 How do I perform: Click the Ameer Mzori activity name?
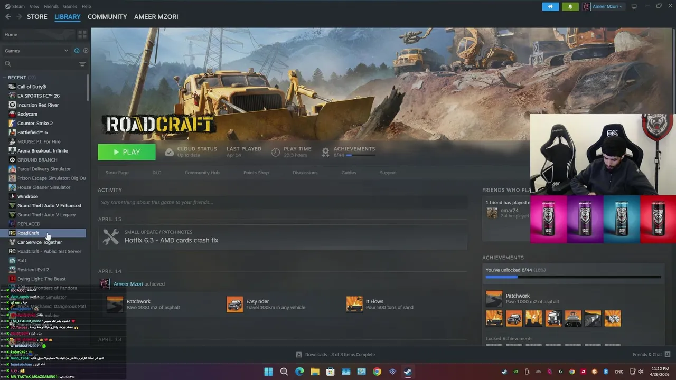[x=128, y=284]
